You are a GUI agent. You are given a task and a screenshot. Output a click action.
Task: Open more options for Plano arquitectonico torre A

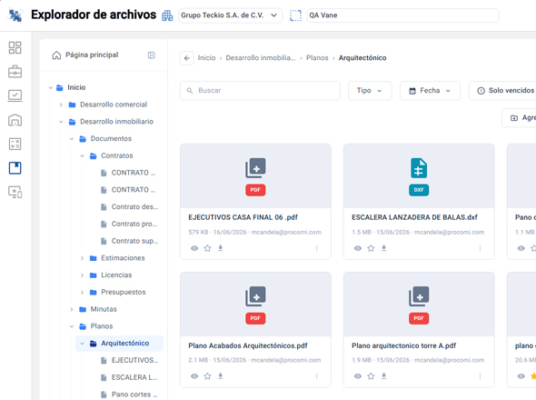click(x=480, y=376)
